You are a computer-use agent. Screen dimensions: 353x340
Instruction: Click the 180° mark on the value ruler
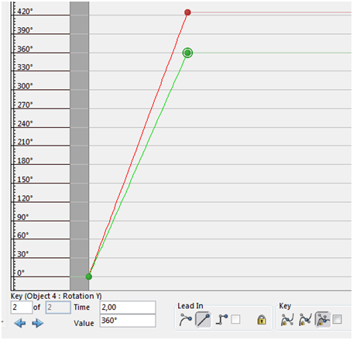25,160
